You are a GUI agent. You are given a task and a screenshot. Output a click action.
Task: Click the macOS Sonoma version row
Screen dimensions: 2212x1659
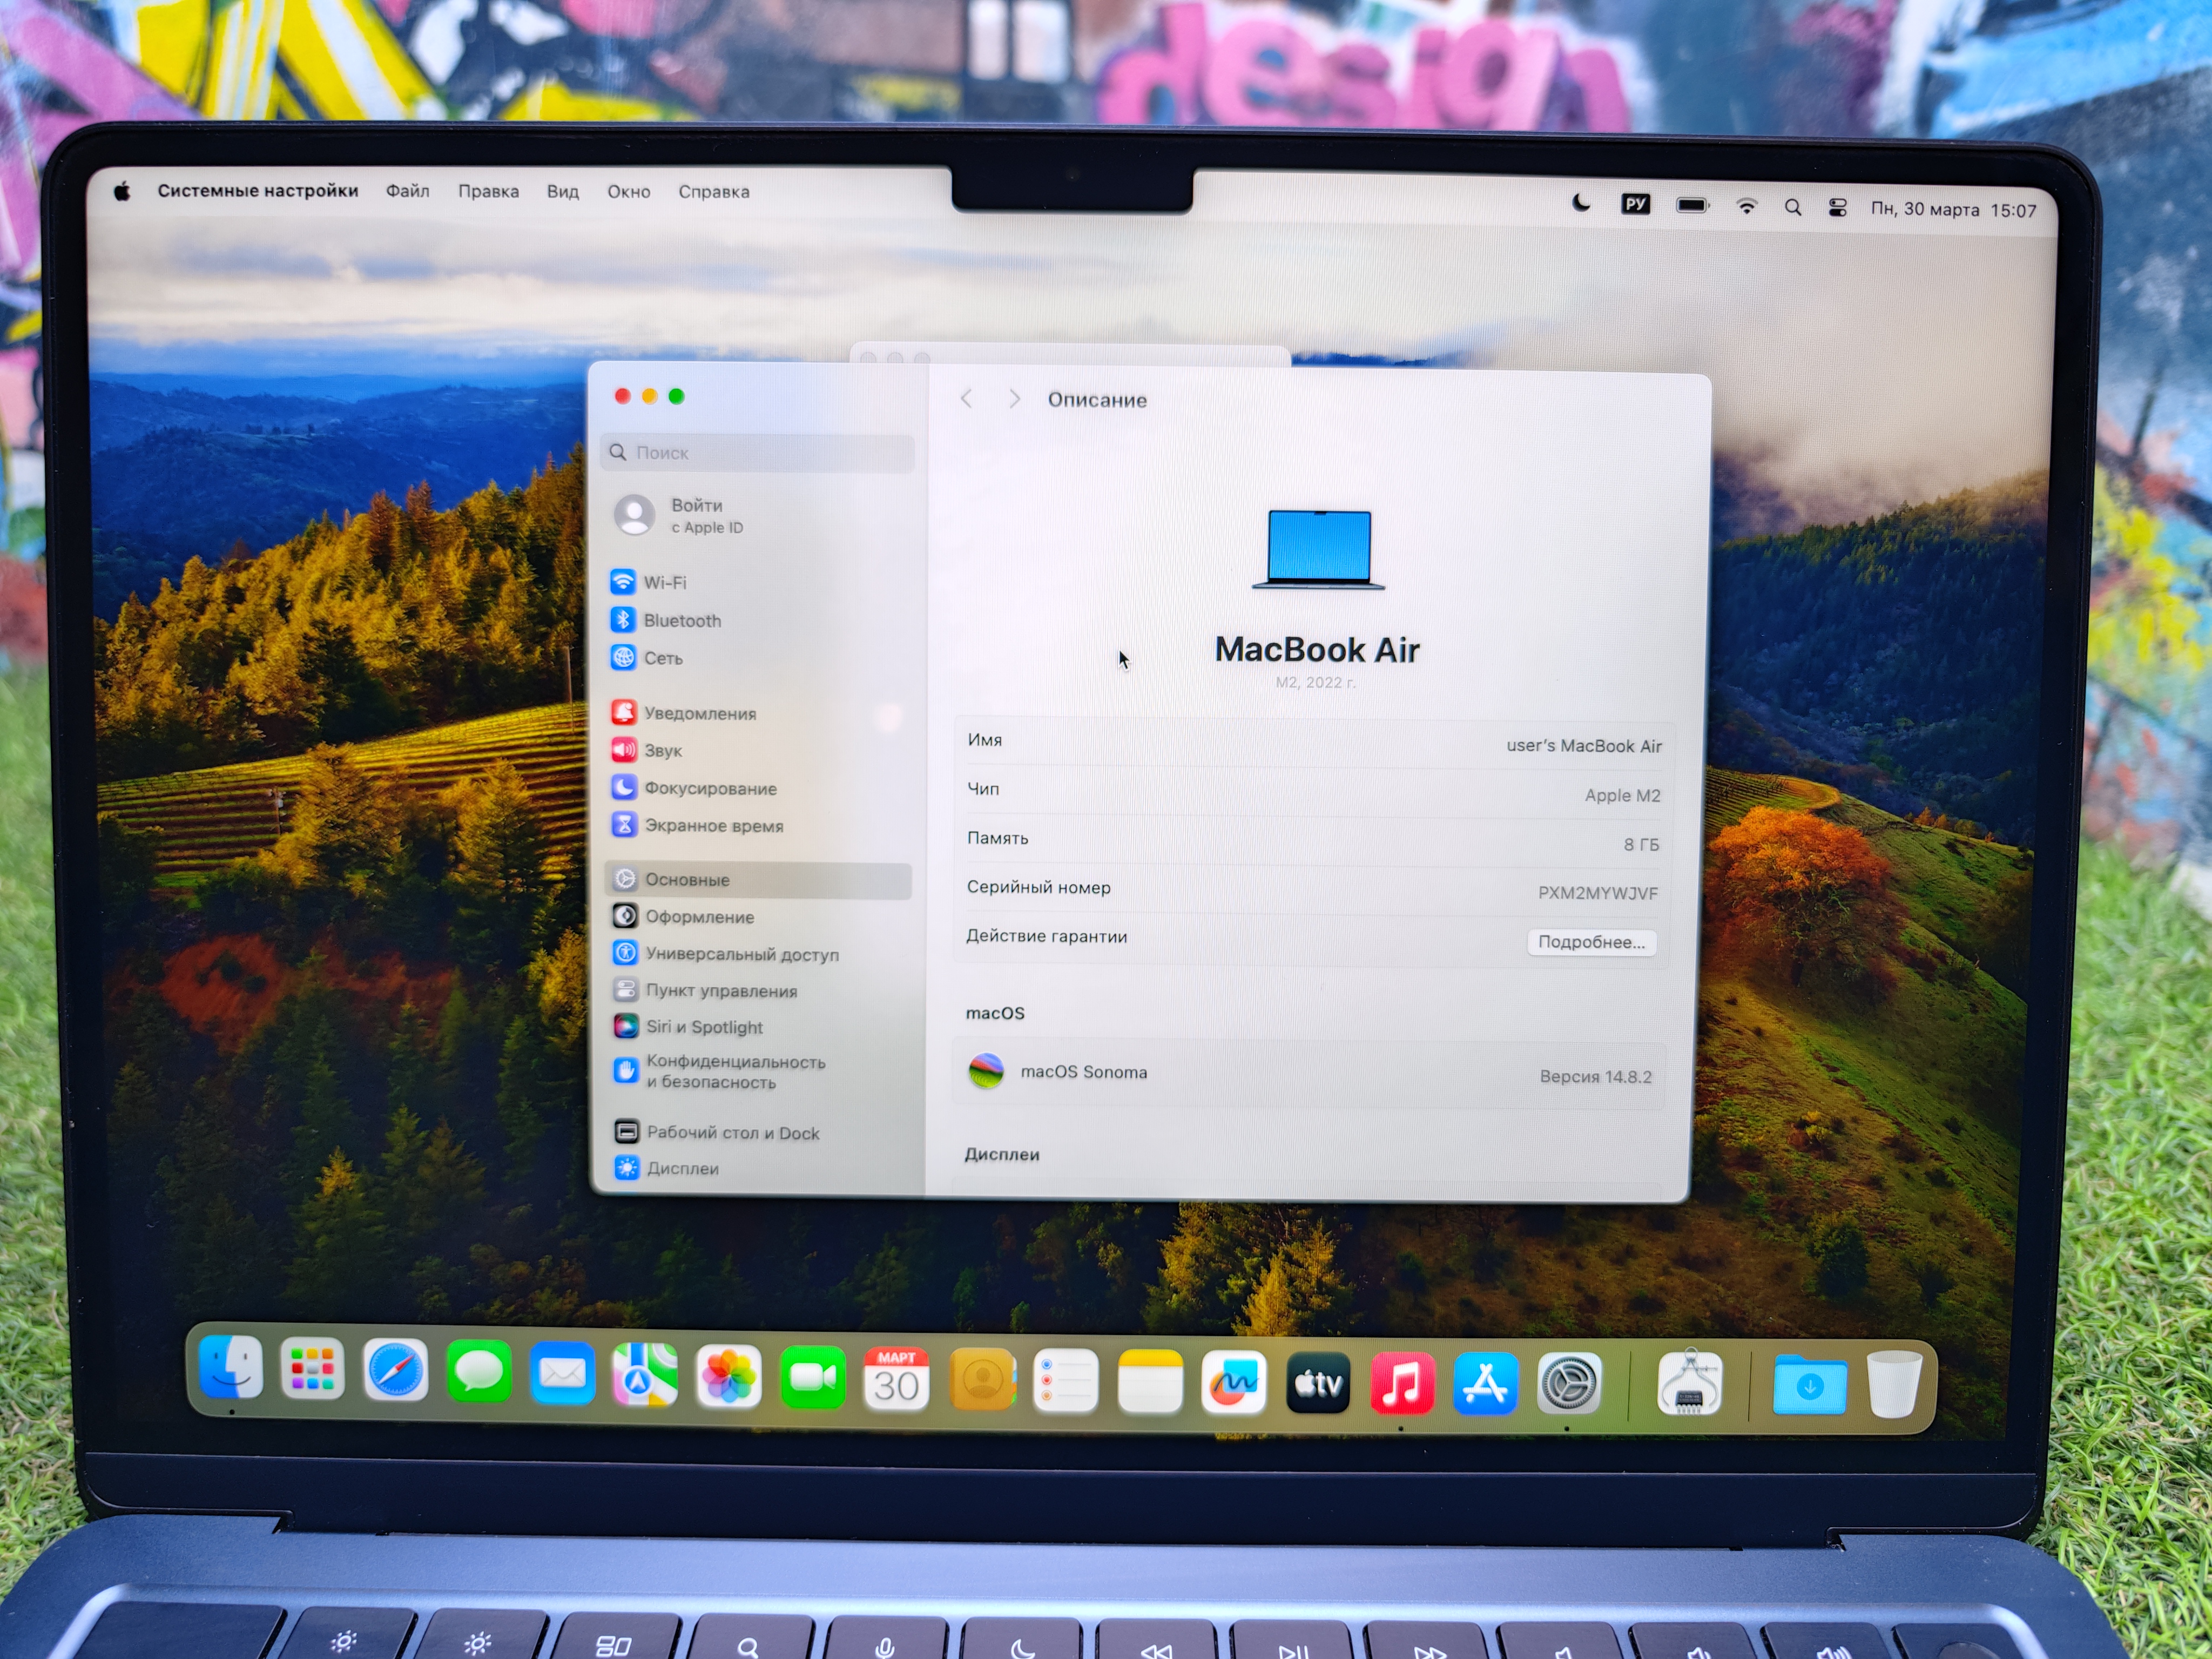(1308, 1073)
